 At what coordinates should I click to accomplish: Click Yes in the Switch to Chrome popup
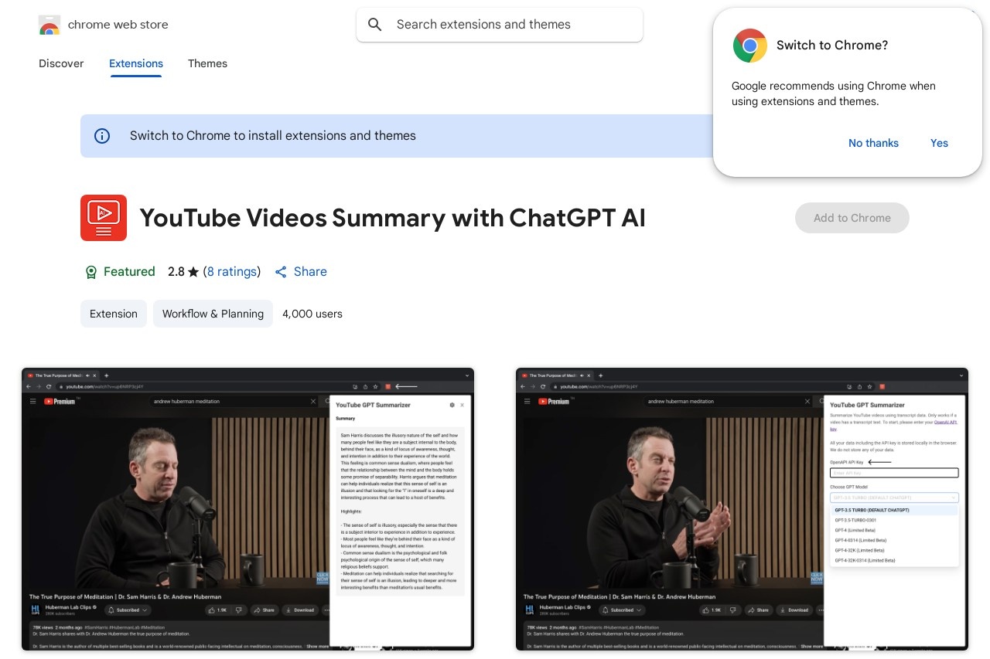[x=939, y=143]
